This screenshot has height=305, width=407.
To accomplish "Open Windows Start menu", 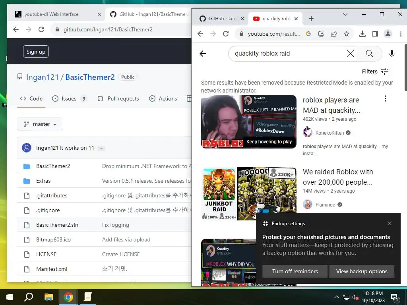I will coord(10,297).
